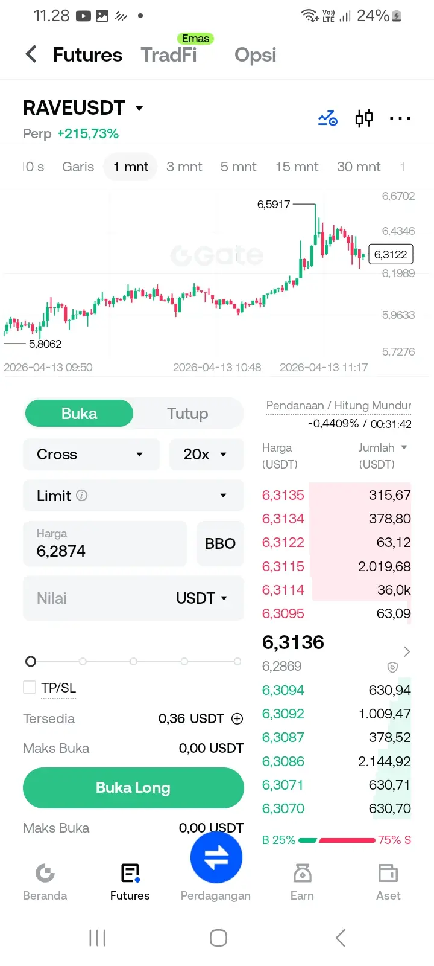Viewport: 434px width, 966px height.
Task: Select the 15 mnt timeframe tab
Action: pyautogui.click(x=297, y=167)
